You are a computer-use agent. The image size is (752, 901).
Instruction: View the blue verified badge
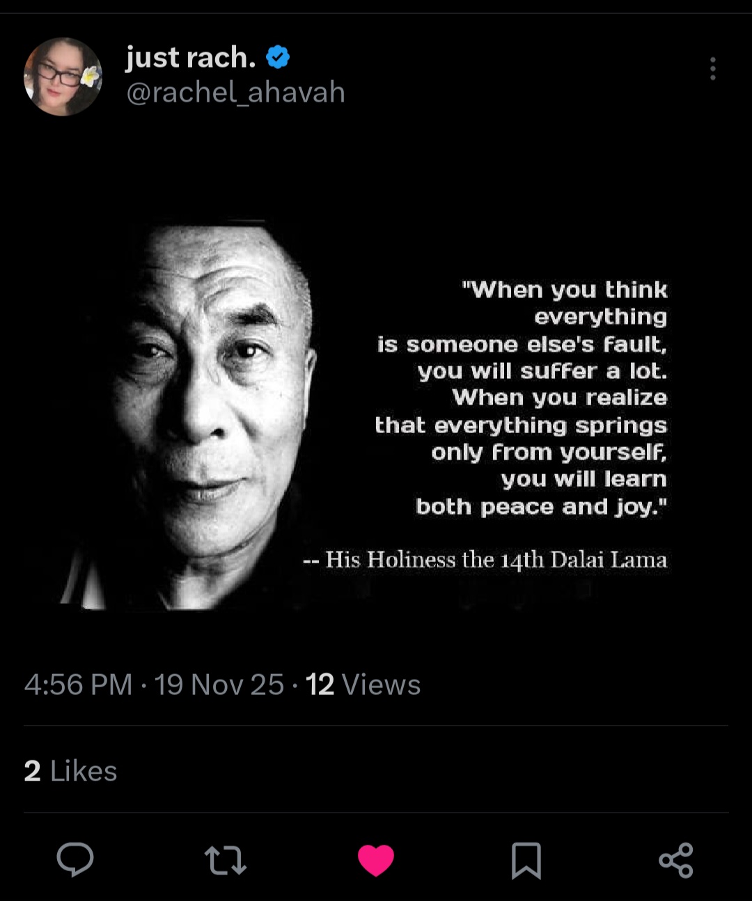tap(278, 58)
